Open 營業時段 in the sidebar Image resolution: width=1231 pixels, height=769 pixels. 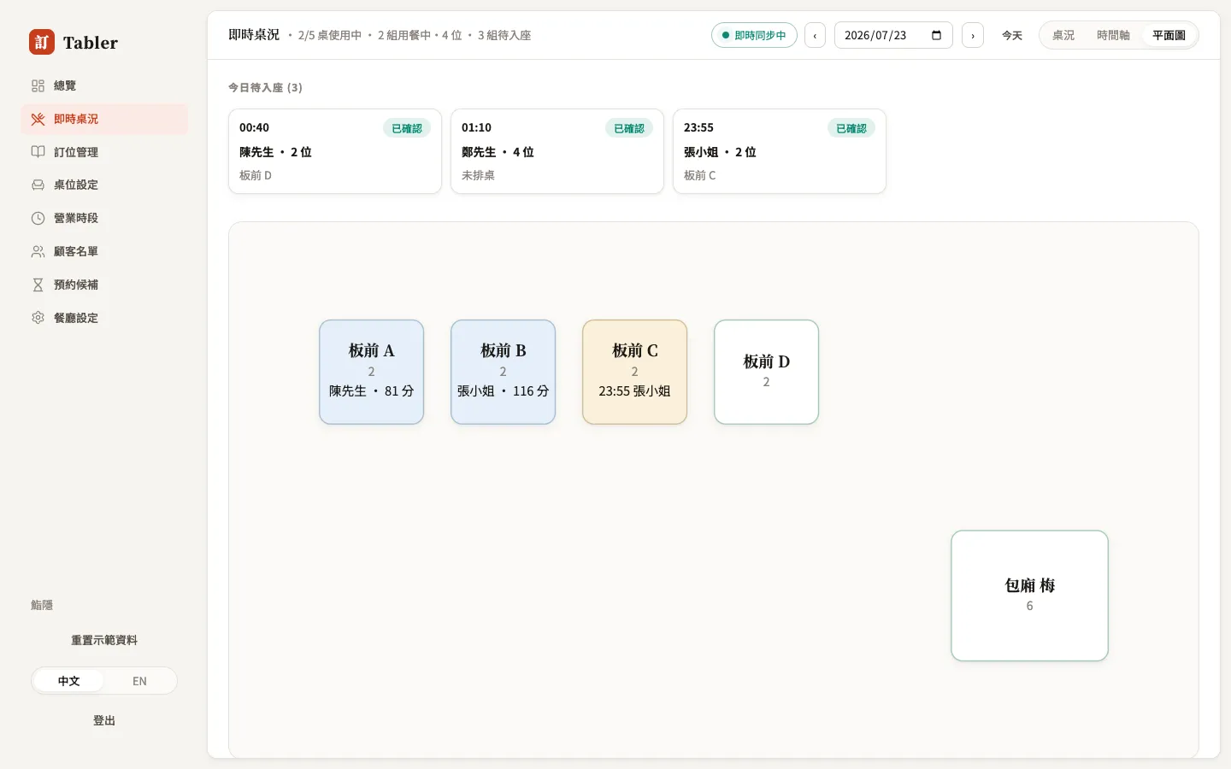[104, 218]
